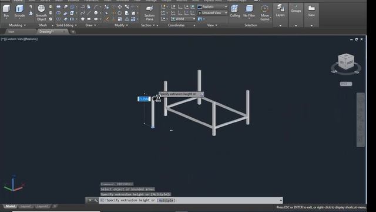The width and height of the screenshot is (376, 212).
Task: Expand the Modeling panel
Action: pyautogui.click(x=17, y=25)
